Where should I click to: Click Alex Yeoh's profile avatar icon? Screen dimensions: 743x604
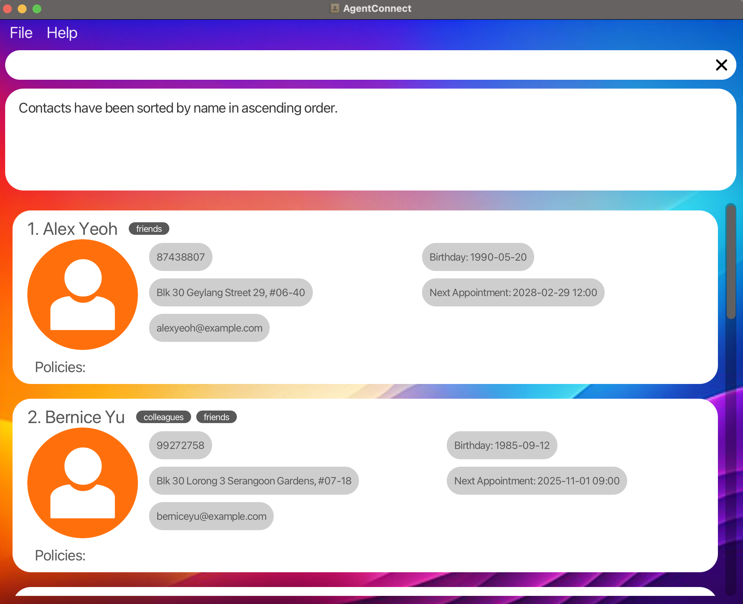pyautogui.click(x=83, y=295)
